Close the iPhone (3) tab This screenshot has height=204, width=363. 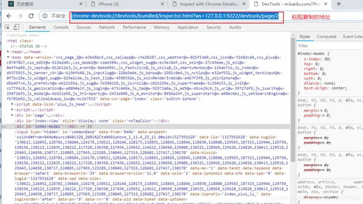(163, 4)
